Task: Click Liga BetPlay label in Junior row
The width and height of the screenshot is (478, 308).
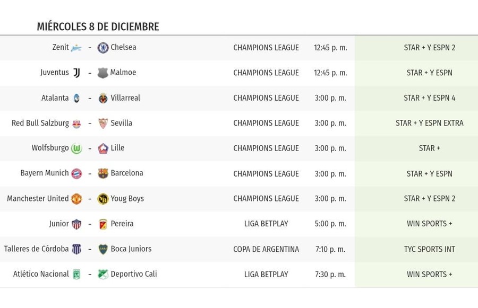Action: tap(266, 224)
